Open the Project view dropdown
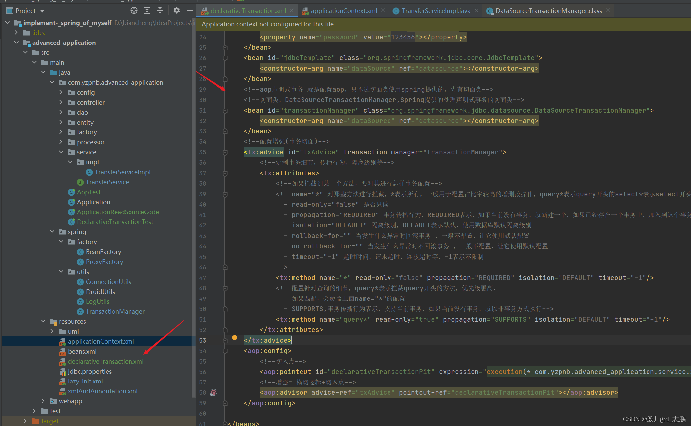 [x=42, y=11]
